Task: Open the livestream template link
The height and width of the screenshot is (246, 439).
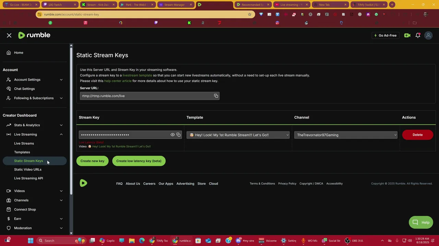Action: coord(137,75)
